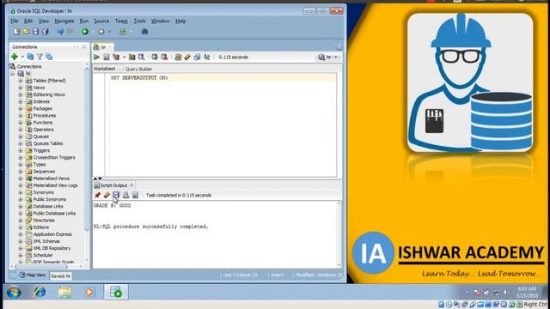Click the green Run icon in main toolbar

click(x=85, y=32)
